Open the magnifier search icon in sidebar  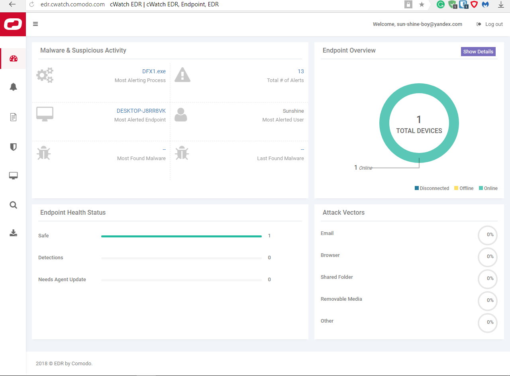coord(14,205)
